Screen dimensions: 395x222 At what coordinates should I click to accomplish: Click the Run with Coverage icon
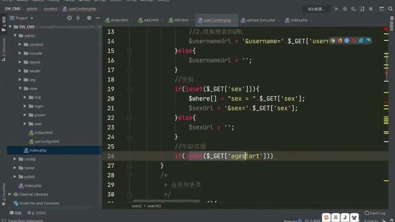point(354,9)
